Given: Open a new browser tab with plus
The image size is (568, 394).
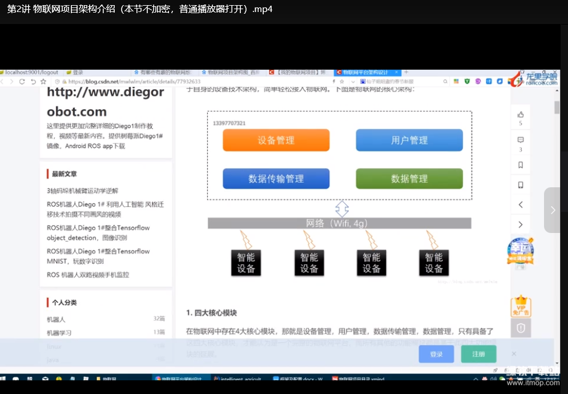Looking at the screenshot, I should [406, 73].
